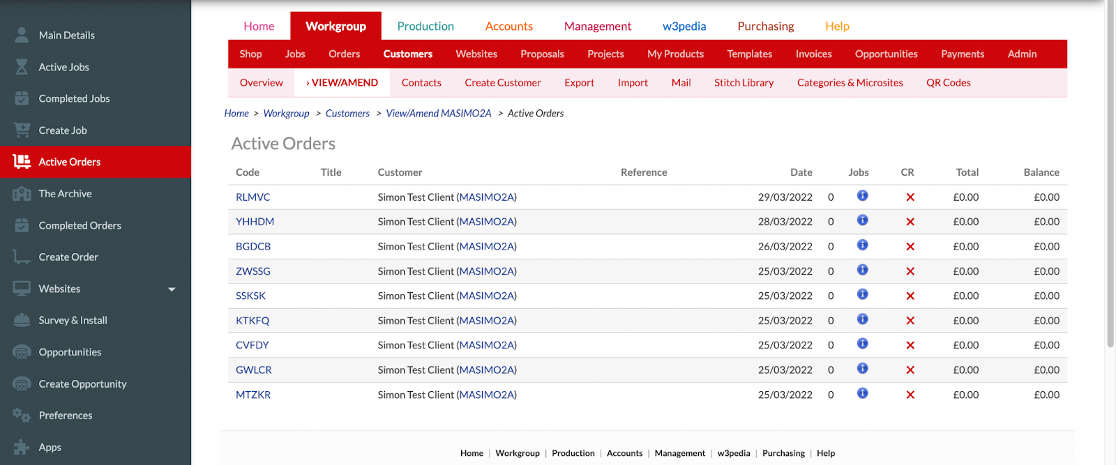The width and height of the screenshot is (1116, 465).
Task: Click the Date column header
Action: (801, 172)
